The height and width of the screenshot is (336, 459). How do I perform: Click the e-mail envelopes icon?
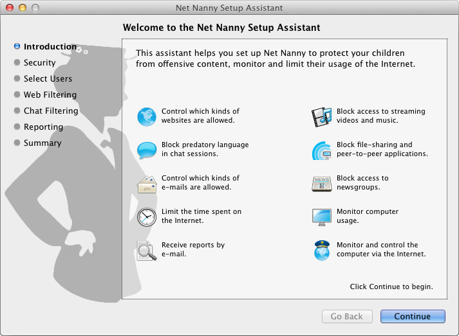point(147,184)
